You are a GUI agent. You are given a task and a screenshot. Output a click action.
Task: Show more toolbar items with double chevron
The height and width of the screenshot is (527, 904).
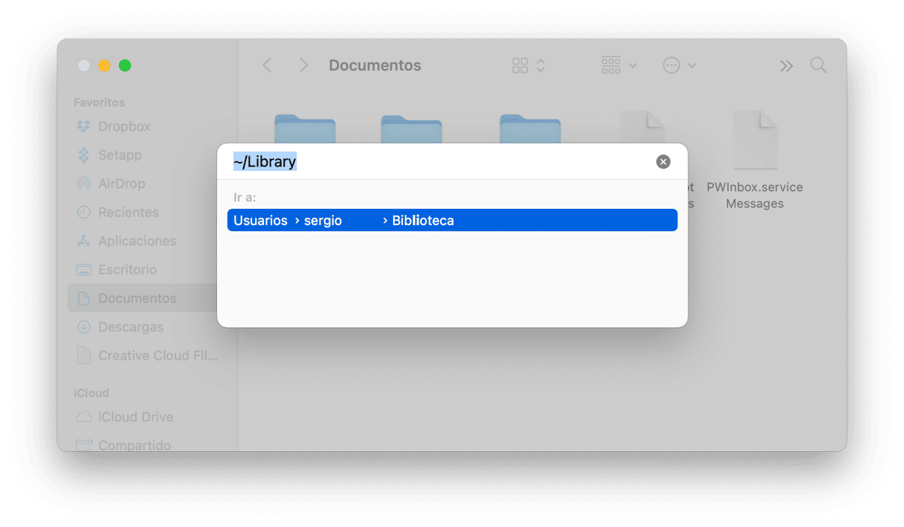pos(786,66)
